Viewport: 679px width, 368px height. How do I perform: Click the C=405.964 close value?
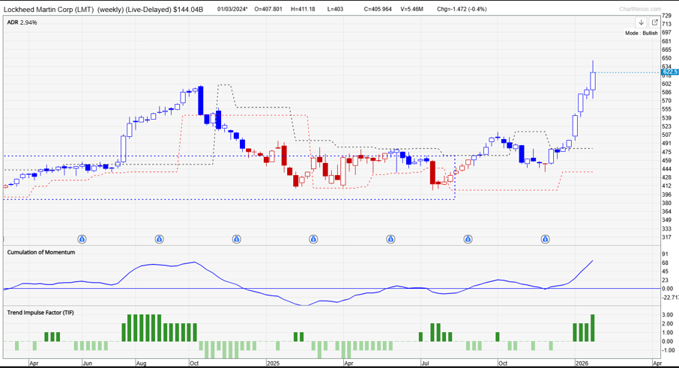[379, 9]
